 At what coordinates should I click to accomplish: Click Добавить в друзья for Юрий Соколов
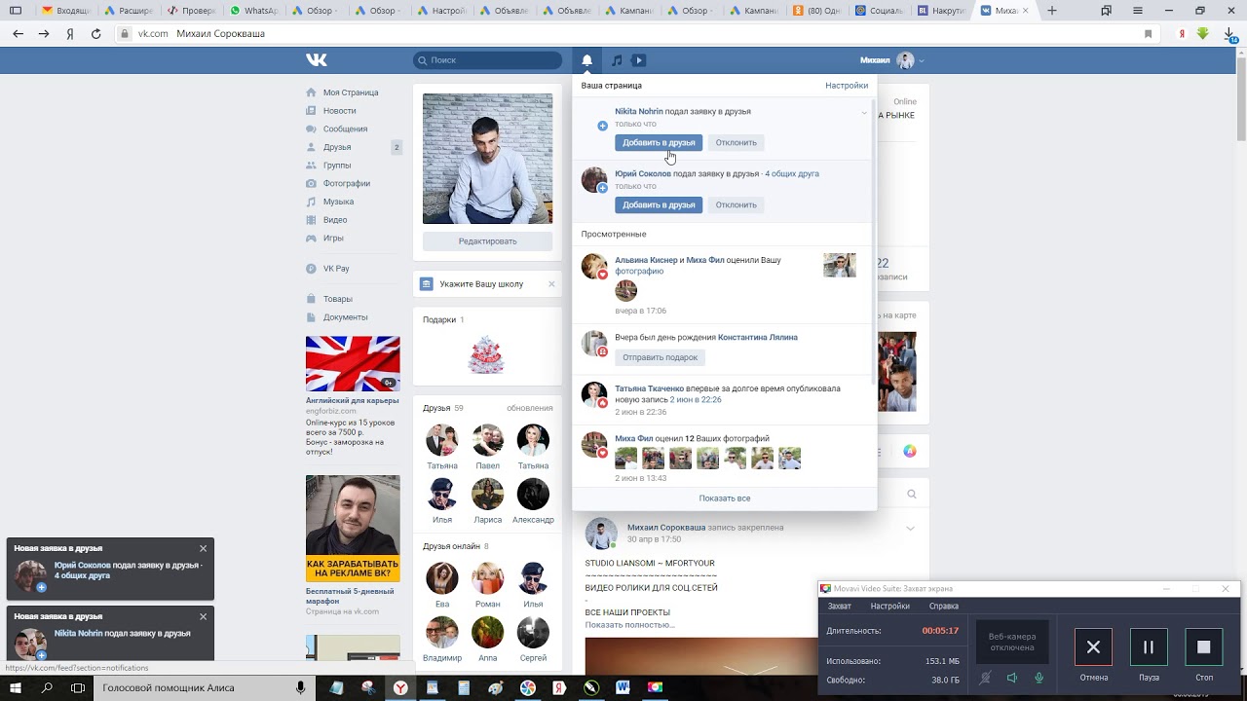click(x=659, y=204)
